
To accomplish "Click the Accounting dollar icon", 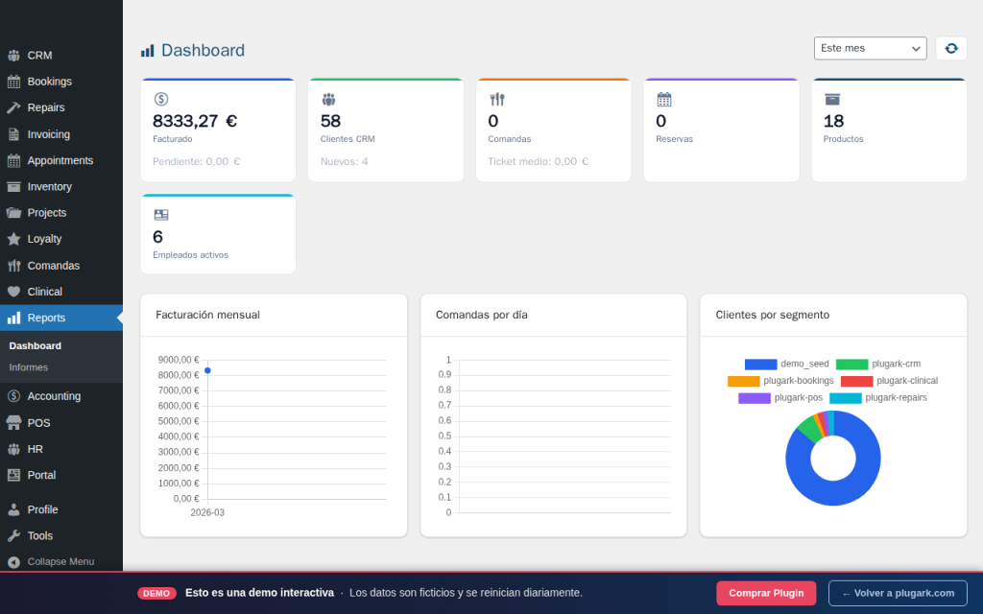I will (13, 396).
